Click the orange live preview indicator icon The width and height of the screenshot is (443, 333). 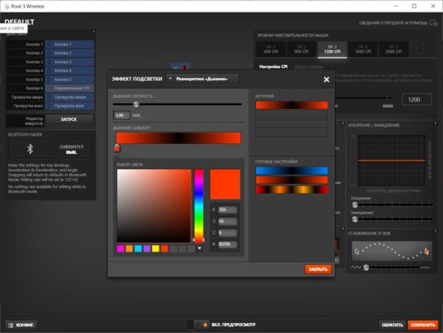pyautogui.click(x=205, y=325)
